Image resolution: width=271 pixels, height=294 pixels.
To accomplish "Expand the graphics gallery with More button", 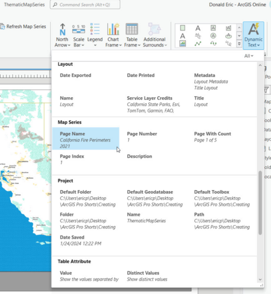I will pos(239,44).
